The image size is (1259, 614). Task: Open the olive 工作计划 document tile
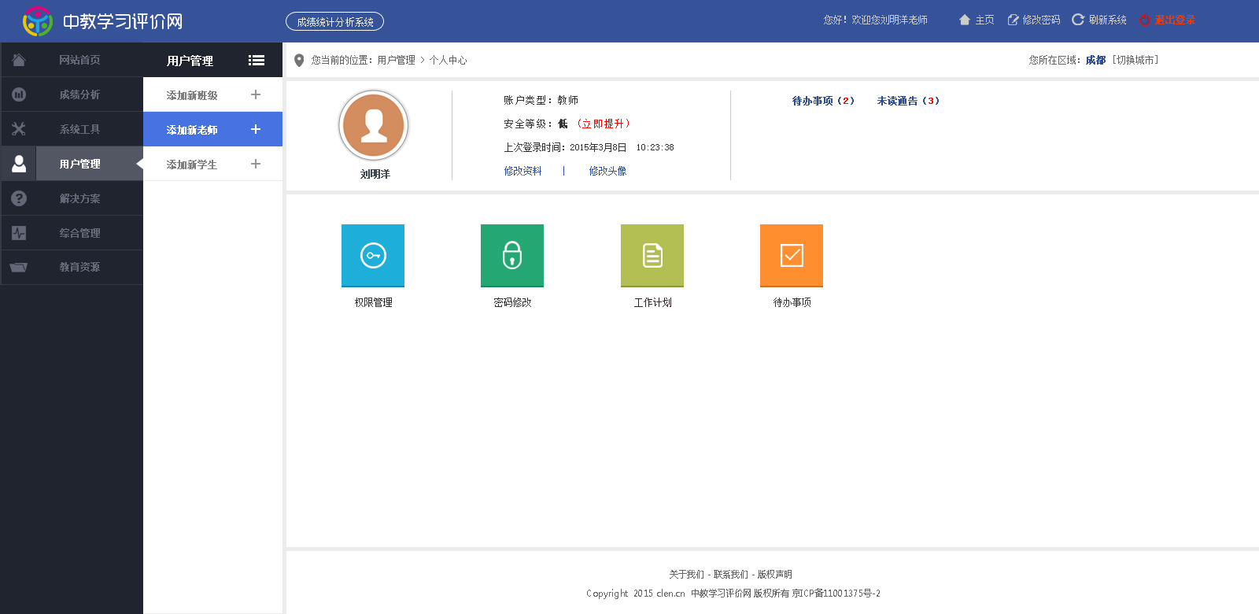coord(652,256)
